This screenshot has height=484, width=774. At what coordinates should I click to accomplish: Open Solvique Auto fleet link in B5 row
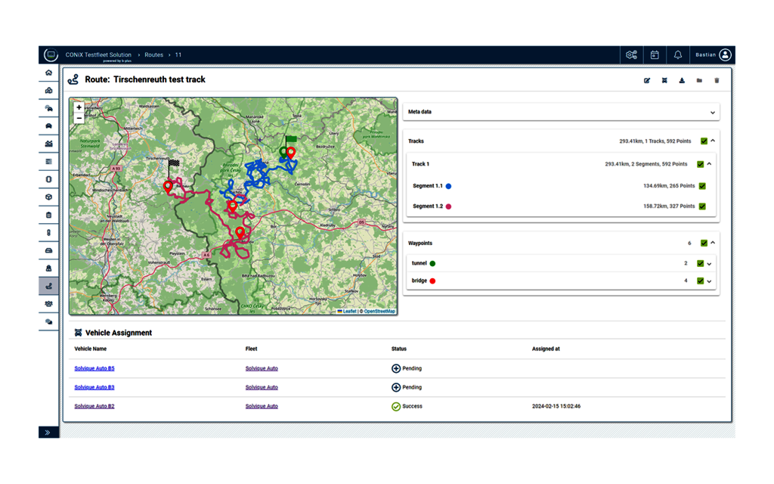click(262, 368)
